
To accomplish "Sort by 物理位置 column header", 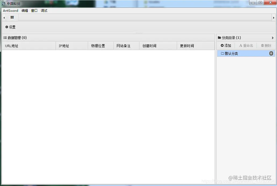I will (101, 46).
